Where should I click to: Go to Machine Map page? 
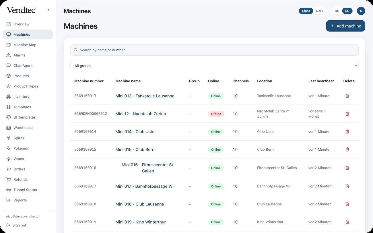click(x=28, y=45)
